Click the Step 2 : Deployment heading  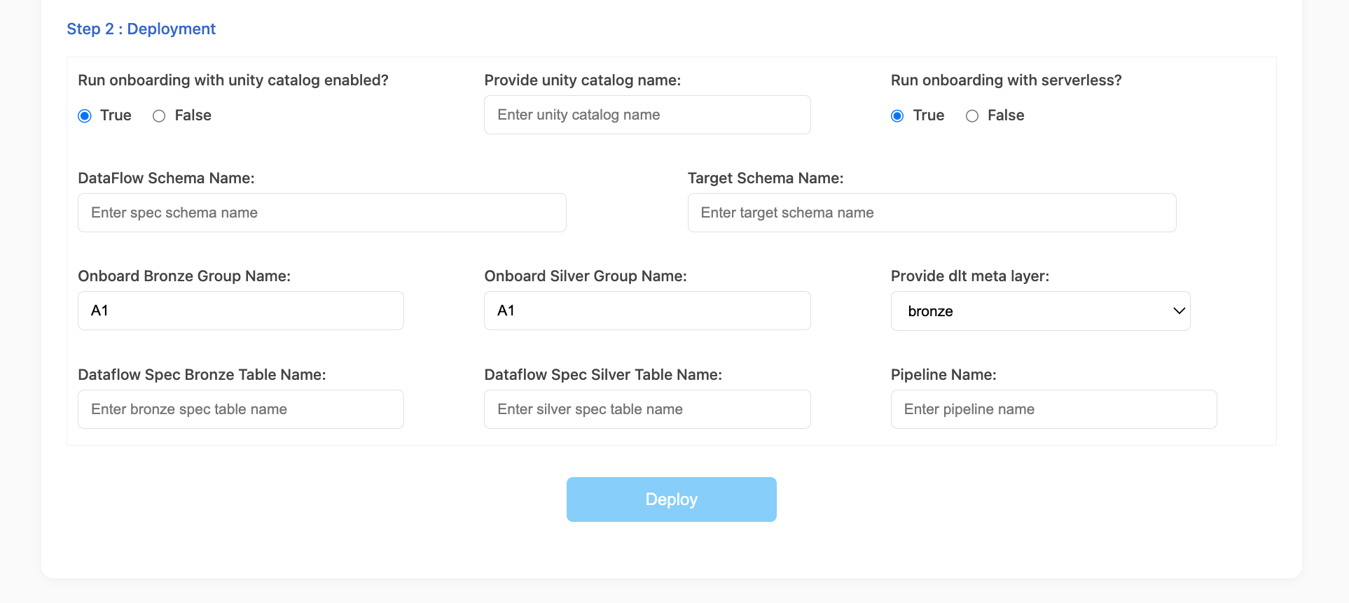click(x=141, y=29)
